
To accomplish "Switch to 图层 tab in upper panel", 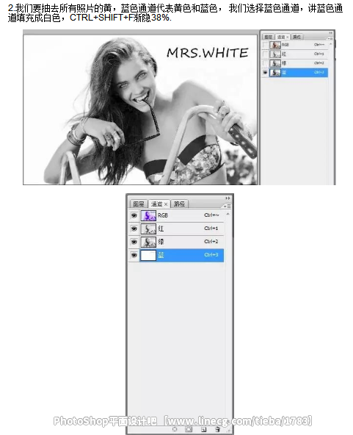I will pos(268,37).
